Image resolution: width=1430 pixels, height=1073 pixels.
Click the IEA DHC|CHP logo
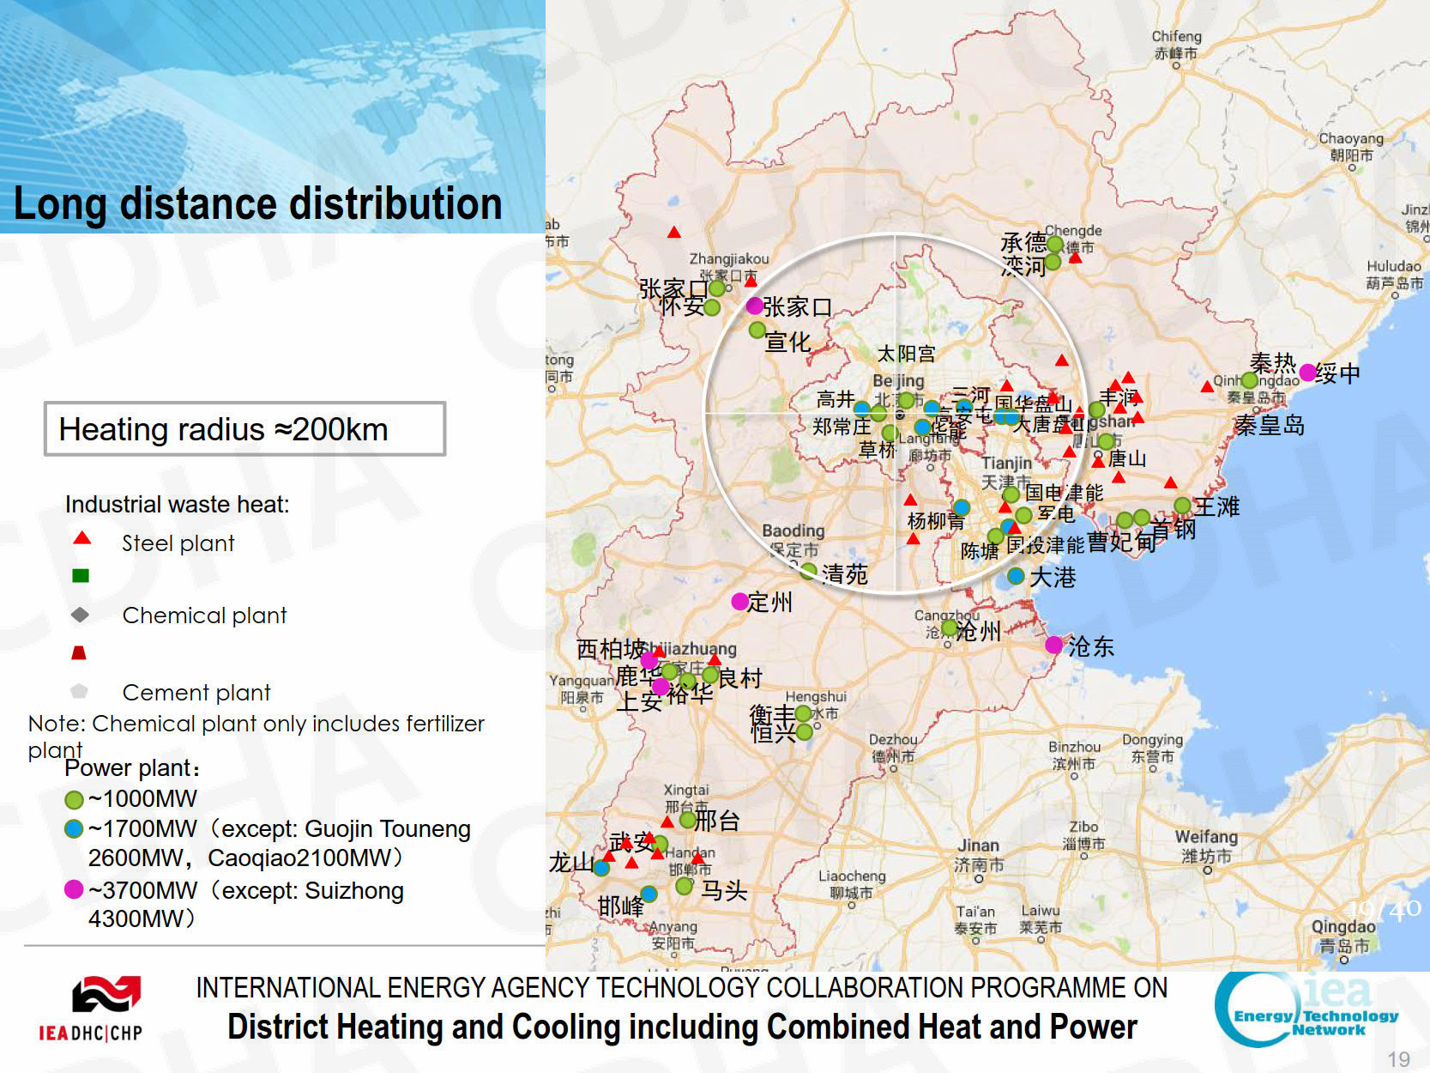click(91, 1009)
